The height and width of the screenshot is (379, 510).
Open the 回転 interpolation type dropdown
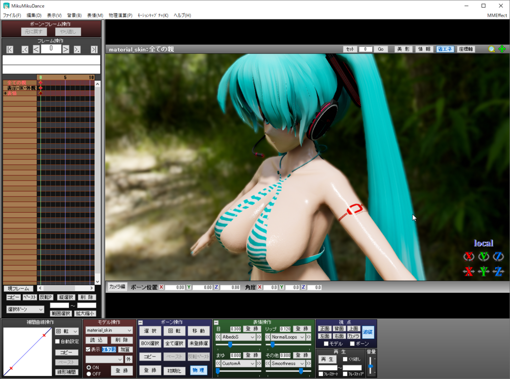pyautogui.click(x=67, y=331)
